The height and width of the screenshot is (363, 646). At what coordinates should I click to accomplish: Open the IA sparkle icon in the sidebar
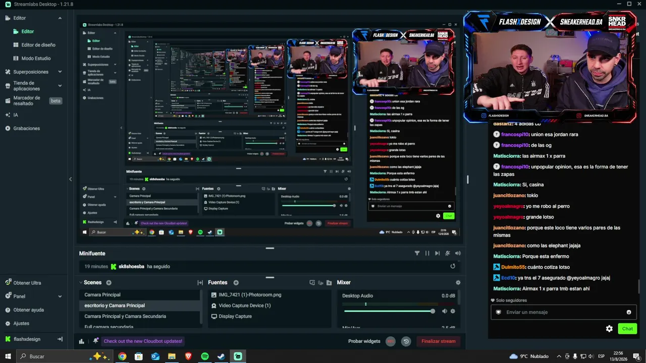click(x=8, y=115)
